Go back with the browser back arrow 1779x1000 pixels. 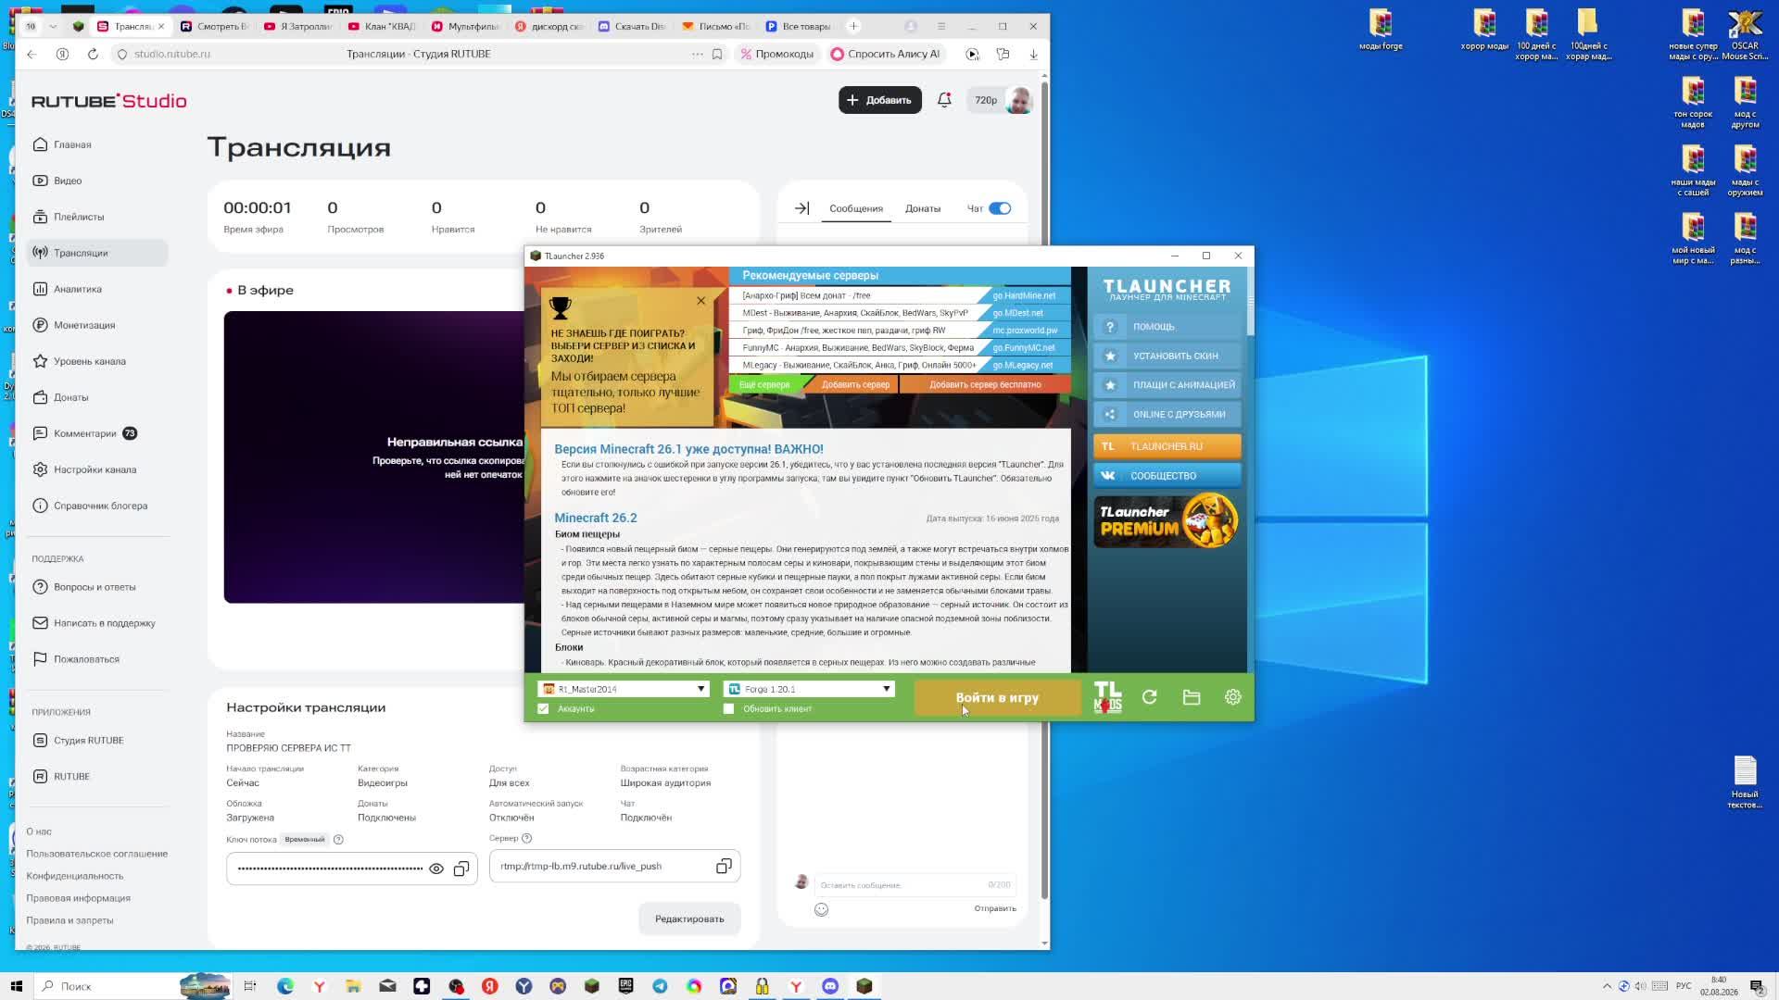pyautogui.click(x=32, y=54)
